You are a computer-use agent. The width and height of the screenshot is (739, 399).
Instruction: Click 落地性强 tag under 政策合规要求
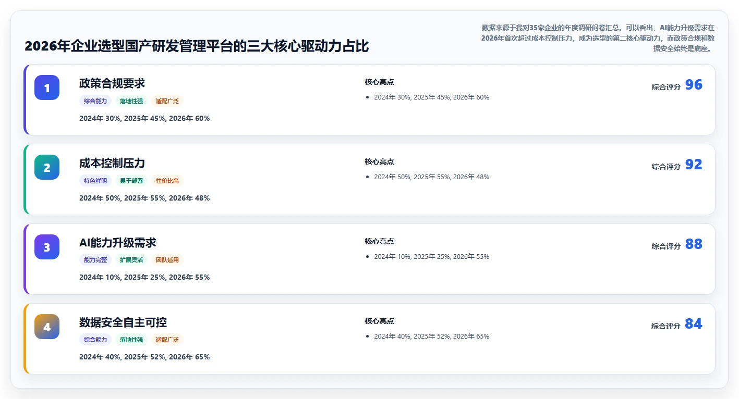(131, 101)
